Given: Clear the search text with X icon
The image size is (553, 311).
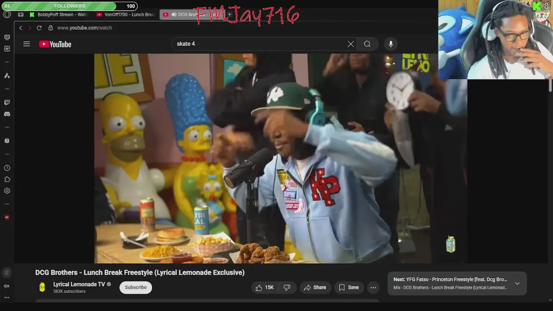Looking at the screenshot, I should coord(351,44).
